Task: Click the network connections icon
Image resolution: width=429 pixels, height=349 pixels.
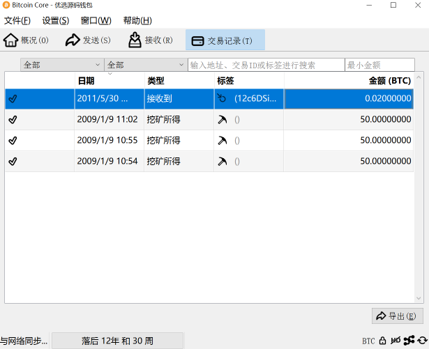Action: pos(409,341)
